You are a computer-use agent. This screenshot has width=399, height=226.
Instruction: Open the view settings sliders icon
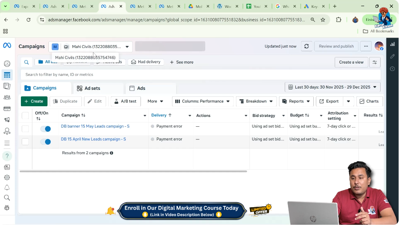(375, 62)
